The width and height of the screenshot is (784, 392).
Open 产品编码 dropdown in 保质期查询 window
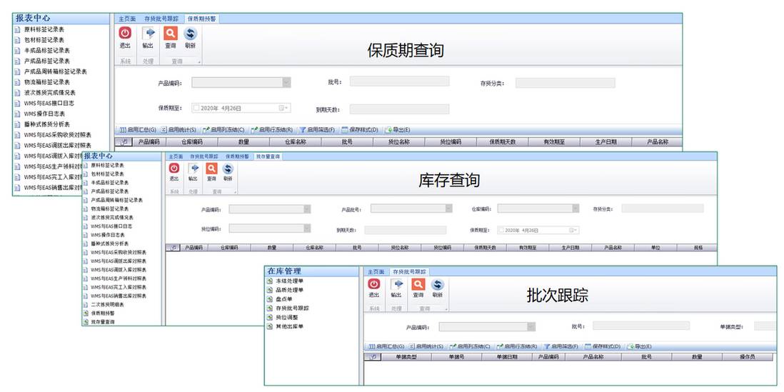(x=286, y=83)
